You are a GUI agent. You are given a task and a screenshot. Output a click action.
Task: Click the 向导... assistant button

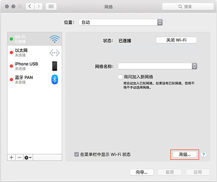(x=141, y=172)
